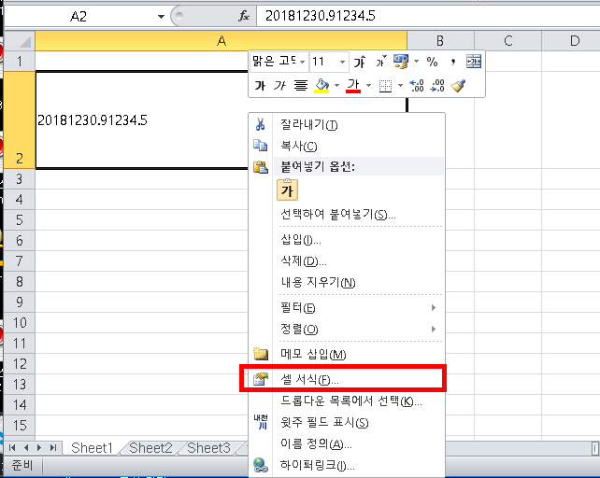Open the accounting format dropdown arrow

416,62
